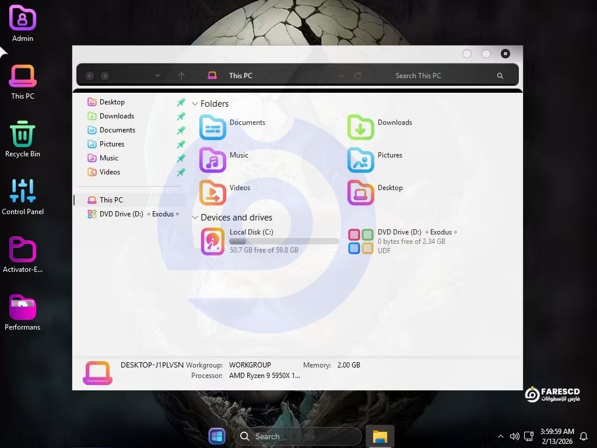Select the Local Disk (C:) drive
Image resolution: width=597 pixels, height=448 pixels.
click(213, 241)
